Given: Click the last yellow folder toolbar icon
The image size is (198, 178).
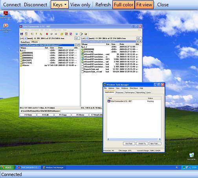Looking at the screenshot, I should point(86,34).
